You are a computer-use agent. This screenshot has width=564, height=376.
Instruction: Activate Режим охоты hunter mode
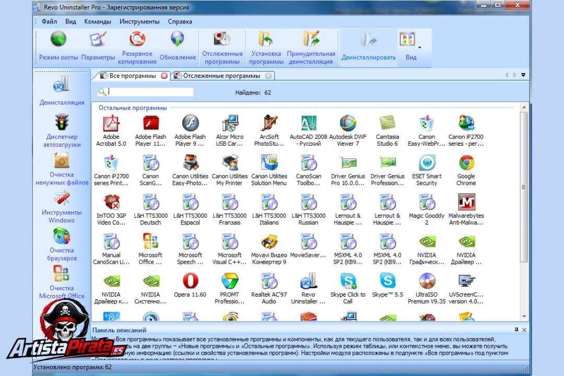pyautogui.click(x=58, y=46)
